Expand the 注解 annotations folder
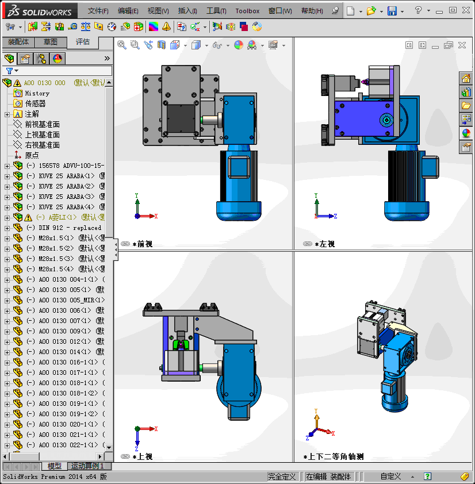The image size is (475, 484). 7,114
